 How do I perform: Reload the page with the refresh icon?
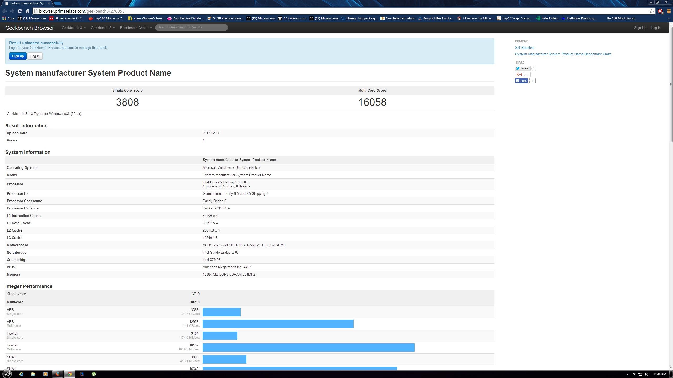[20, 11]
